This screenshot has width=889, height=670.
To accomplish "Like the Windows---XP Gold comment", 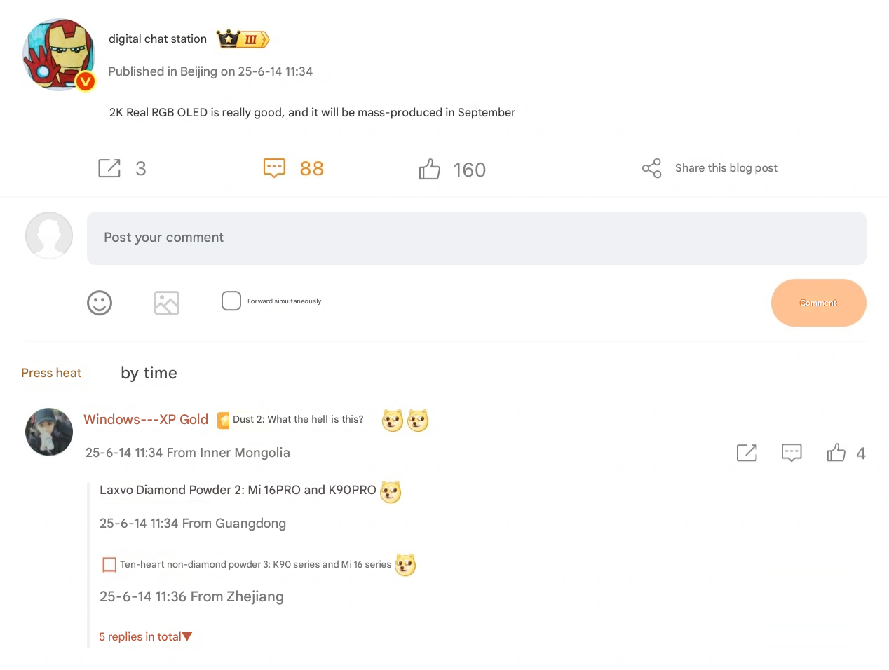I will point(836,453).
